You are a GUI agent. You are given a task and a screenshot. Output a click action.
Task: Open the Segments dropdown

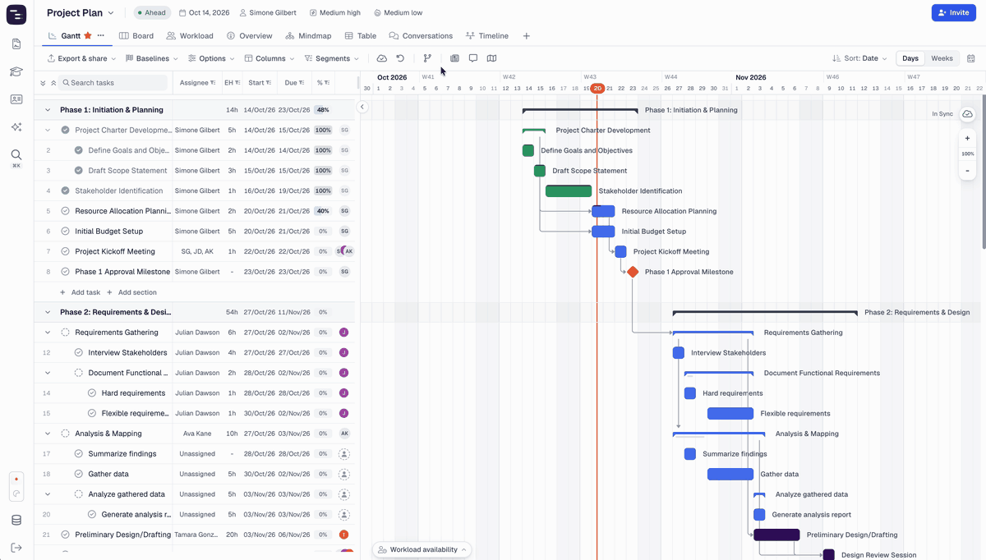[x=332, y=58]
